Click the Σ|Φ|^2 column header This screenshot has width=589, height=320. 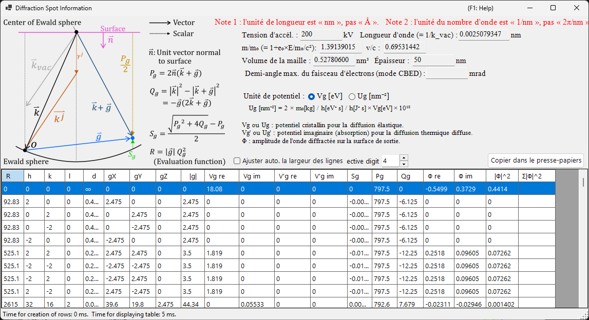pos(537,176)
